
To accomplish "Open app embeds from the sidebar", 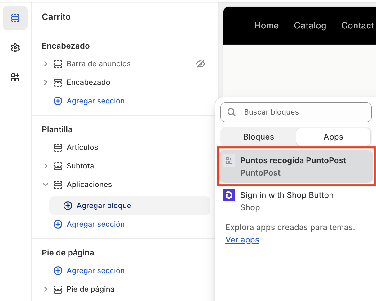I will pos(15,77).
